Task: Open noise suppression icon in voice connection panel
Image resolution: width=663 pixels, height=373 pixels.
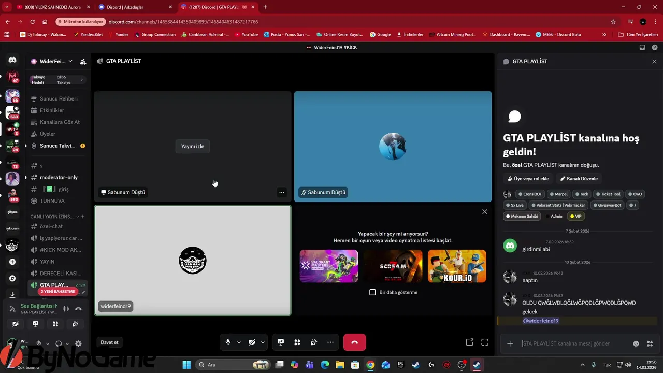Action: (66, 309)
